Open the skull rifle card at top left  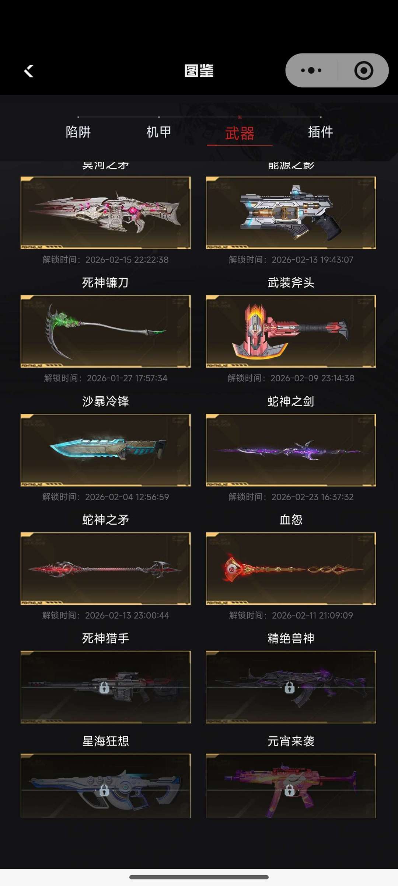click(x=105, y=213)
